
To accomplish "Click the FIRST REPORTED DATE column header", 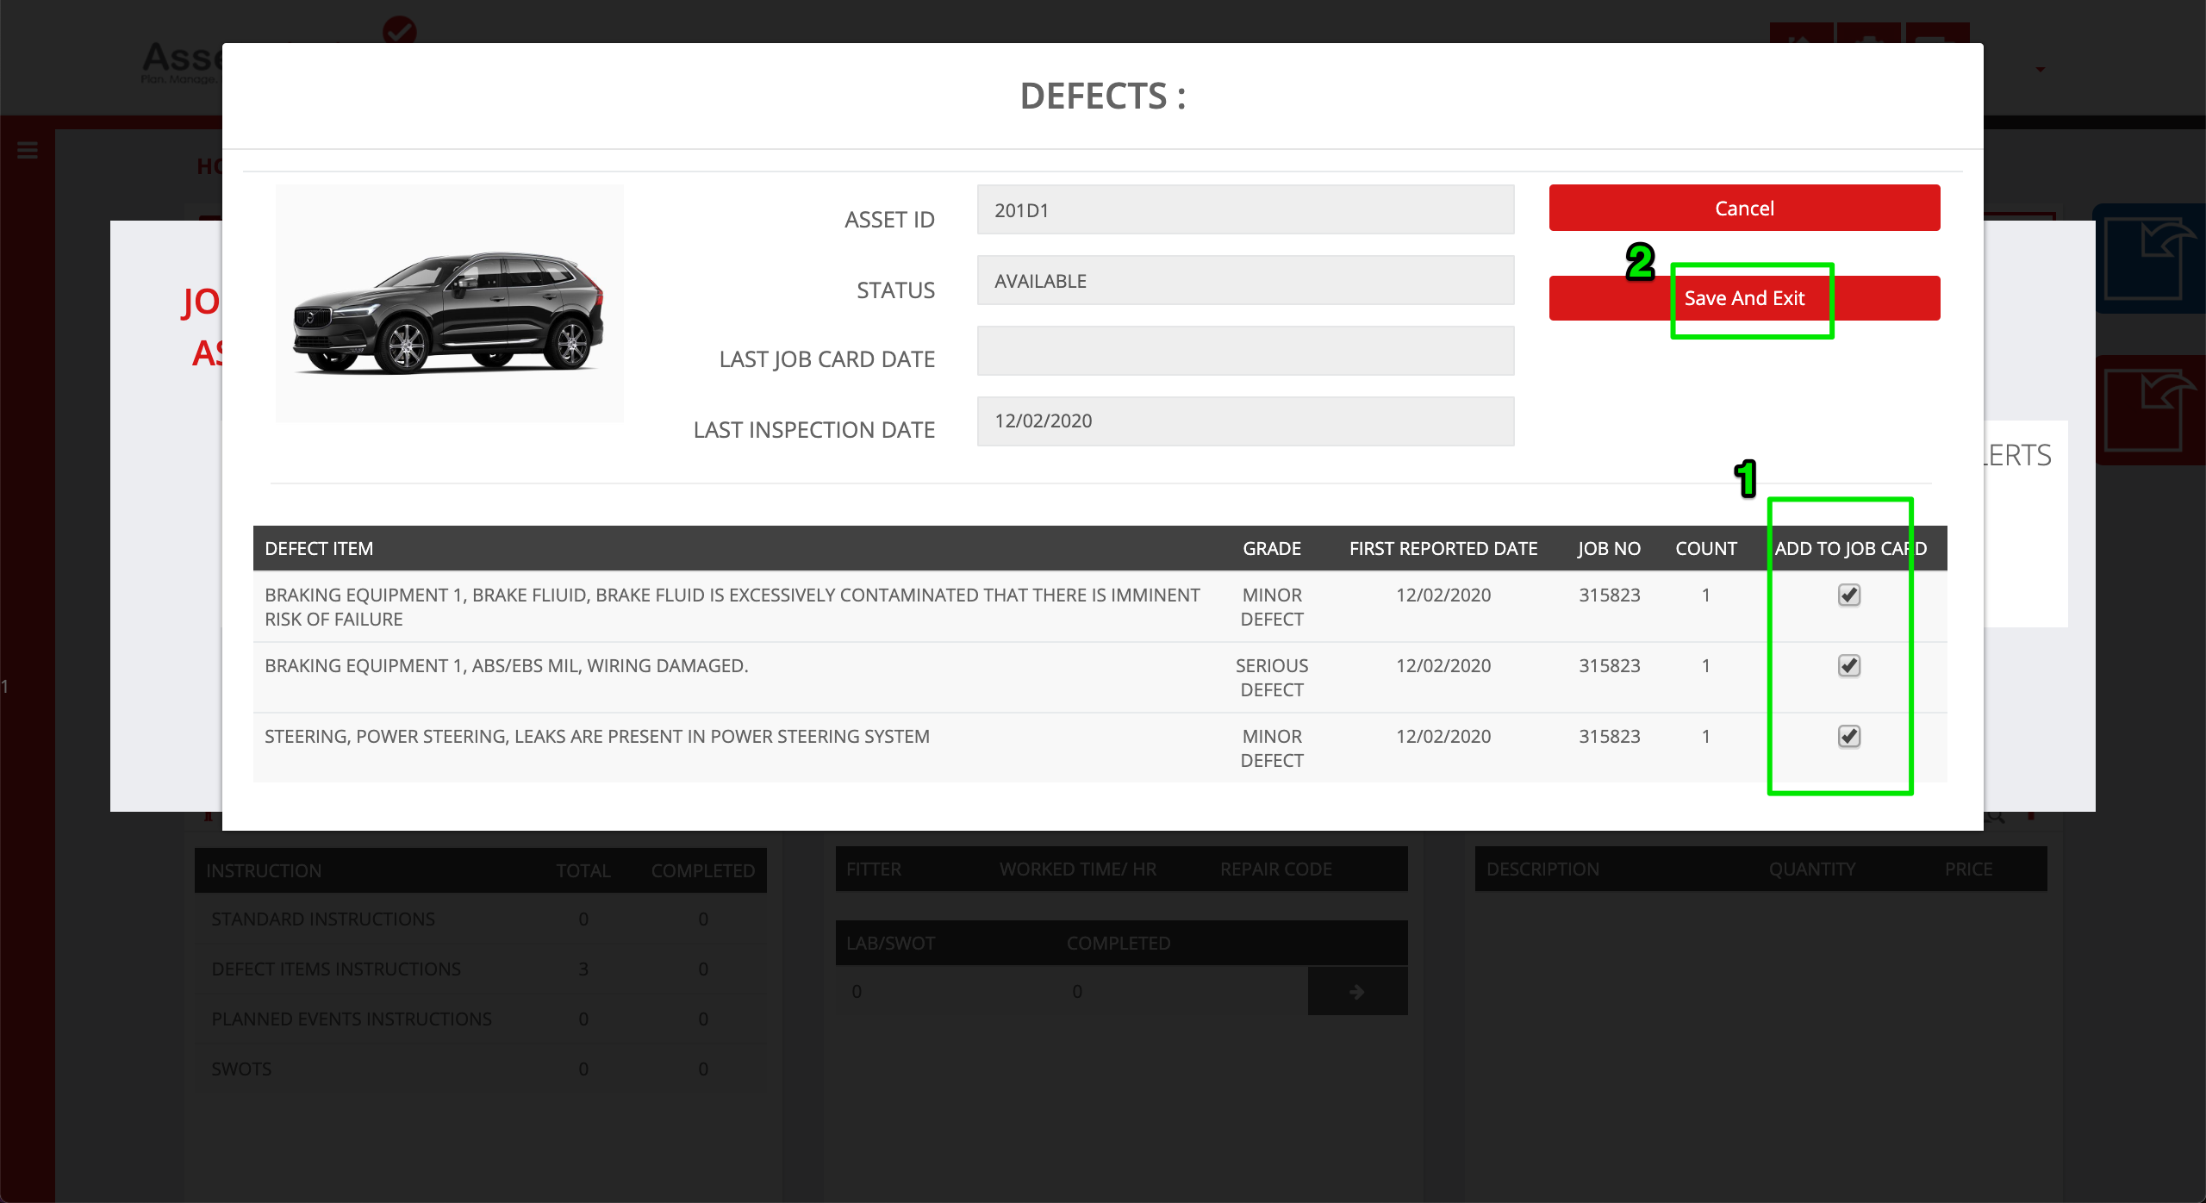I will click(1443, 548).
